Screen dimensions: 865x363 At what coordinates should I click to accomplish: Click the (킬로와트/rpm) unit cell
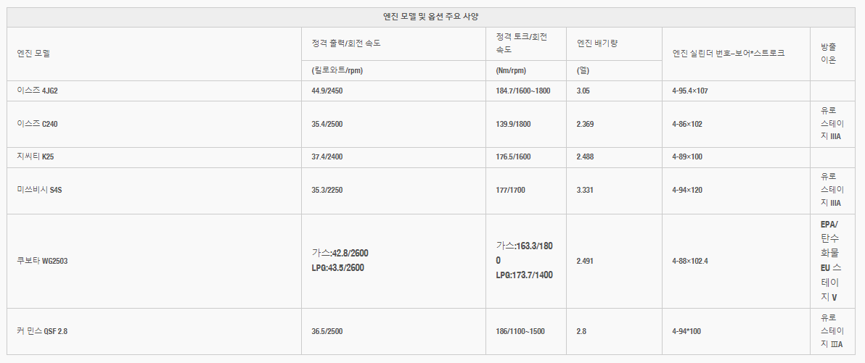pyautogui.click(x=337, y=70)
